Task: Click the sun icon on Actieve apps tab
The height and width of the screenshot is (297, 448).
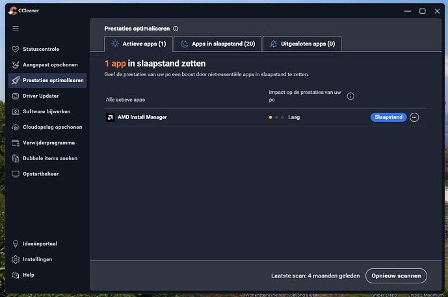Action: click(115, 44)
